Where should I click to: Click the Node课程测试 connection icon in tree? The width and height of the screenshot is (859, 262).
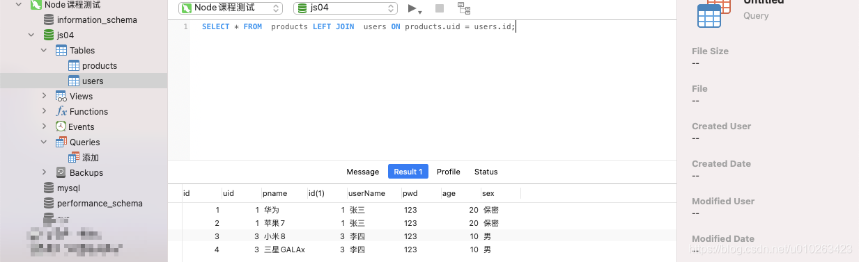click(x=36, y=5)
